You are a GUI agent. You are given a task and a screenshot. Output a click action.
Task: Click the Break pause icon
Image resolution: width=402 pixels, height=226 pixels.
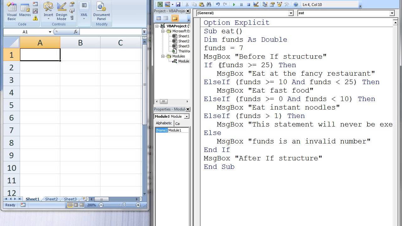(241, 4)
